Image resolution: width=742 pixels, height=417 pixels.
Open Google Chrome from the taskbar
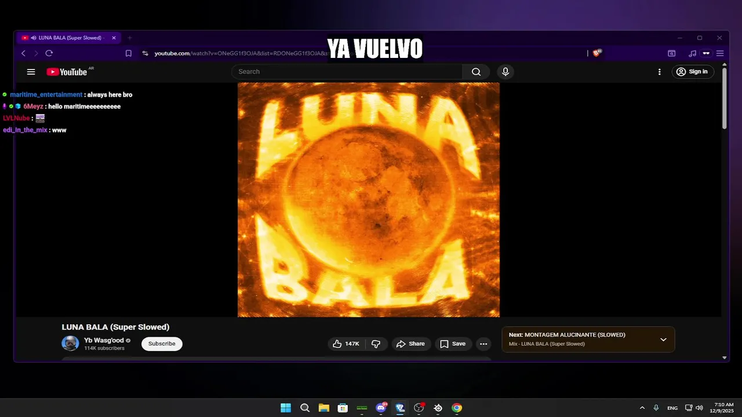click(x=457, y=408)
